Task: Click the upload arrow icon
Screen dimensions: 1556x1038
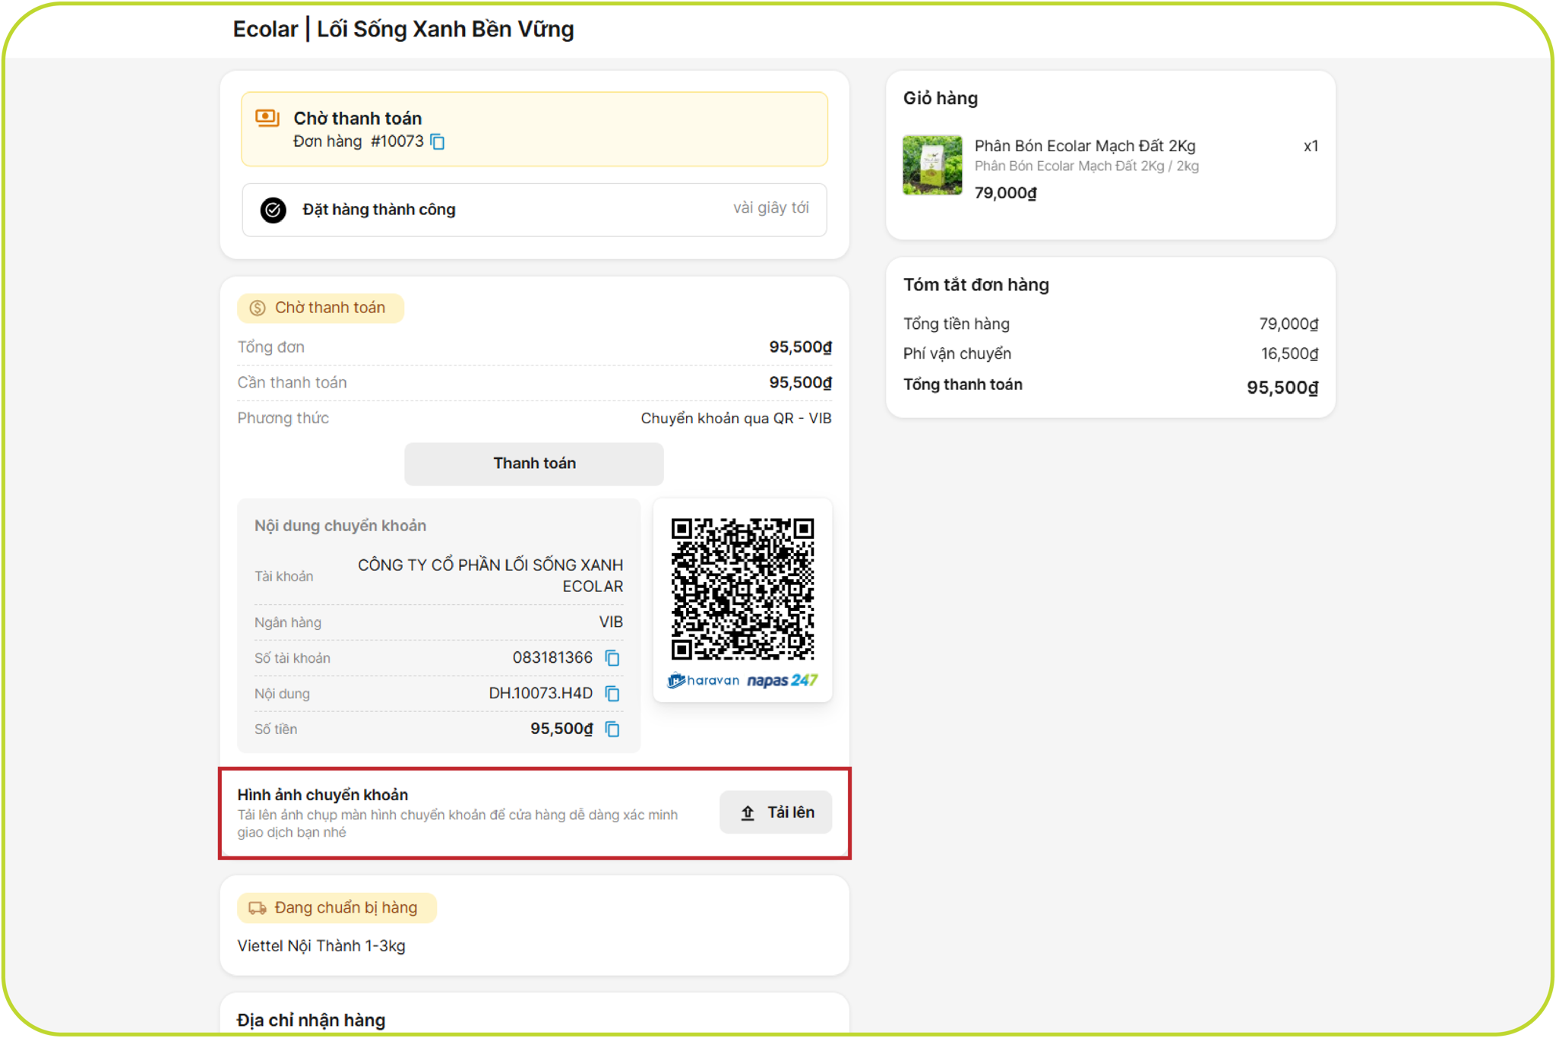Action: [748, 813]
